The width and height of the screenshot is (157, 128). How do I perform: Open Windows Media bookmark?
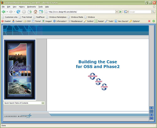click(x=76, y=17)
